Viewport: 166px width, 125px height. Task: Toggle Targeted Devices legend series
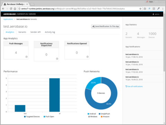(x=32, y=117)
